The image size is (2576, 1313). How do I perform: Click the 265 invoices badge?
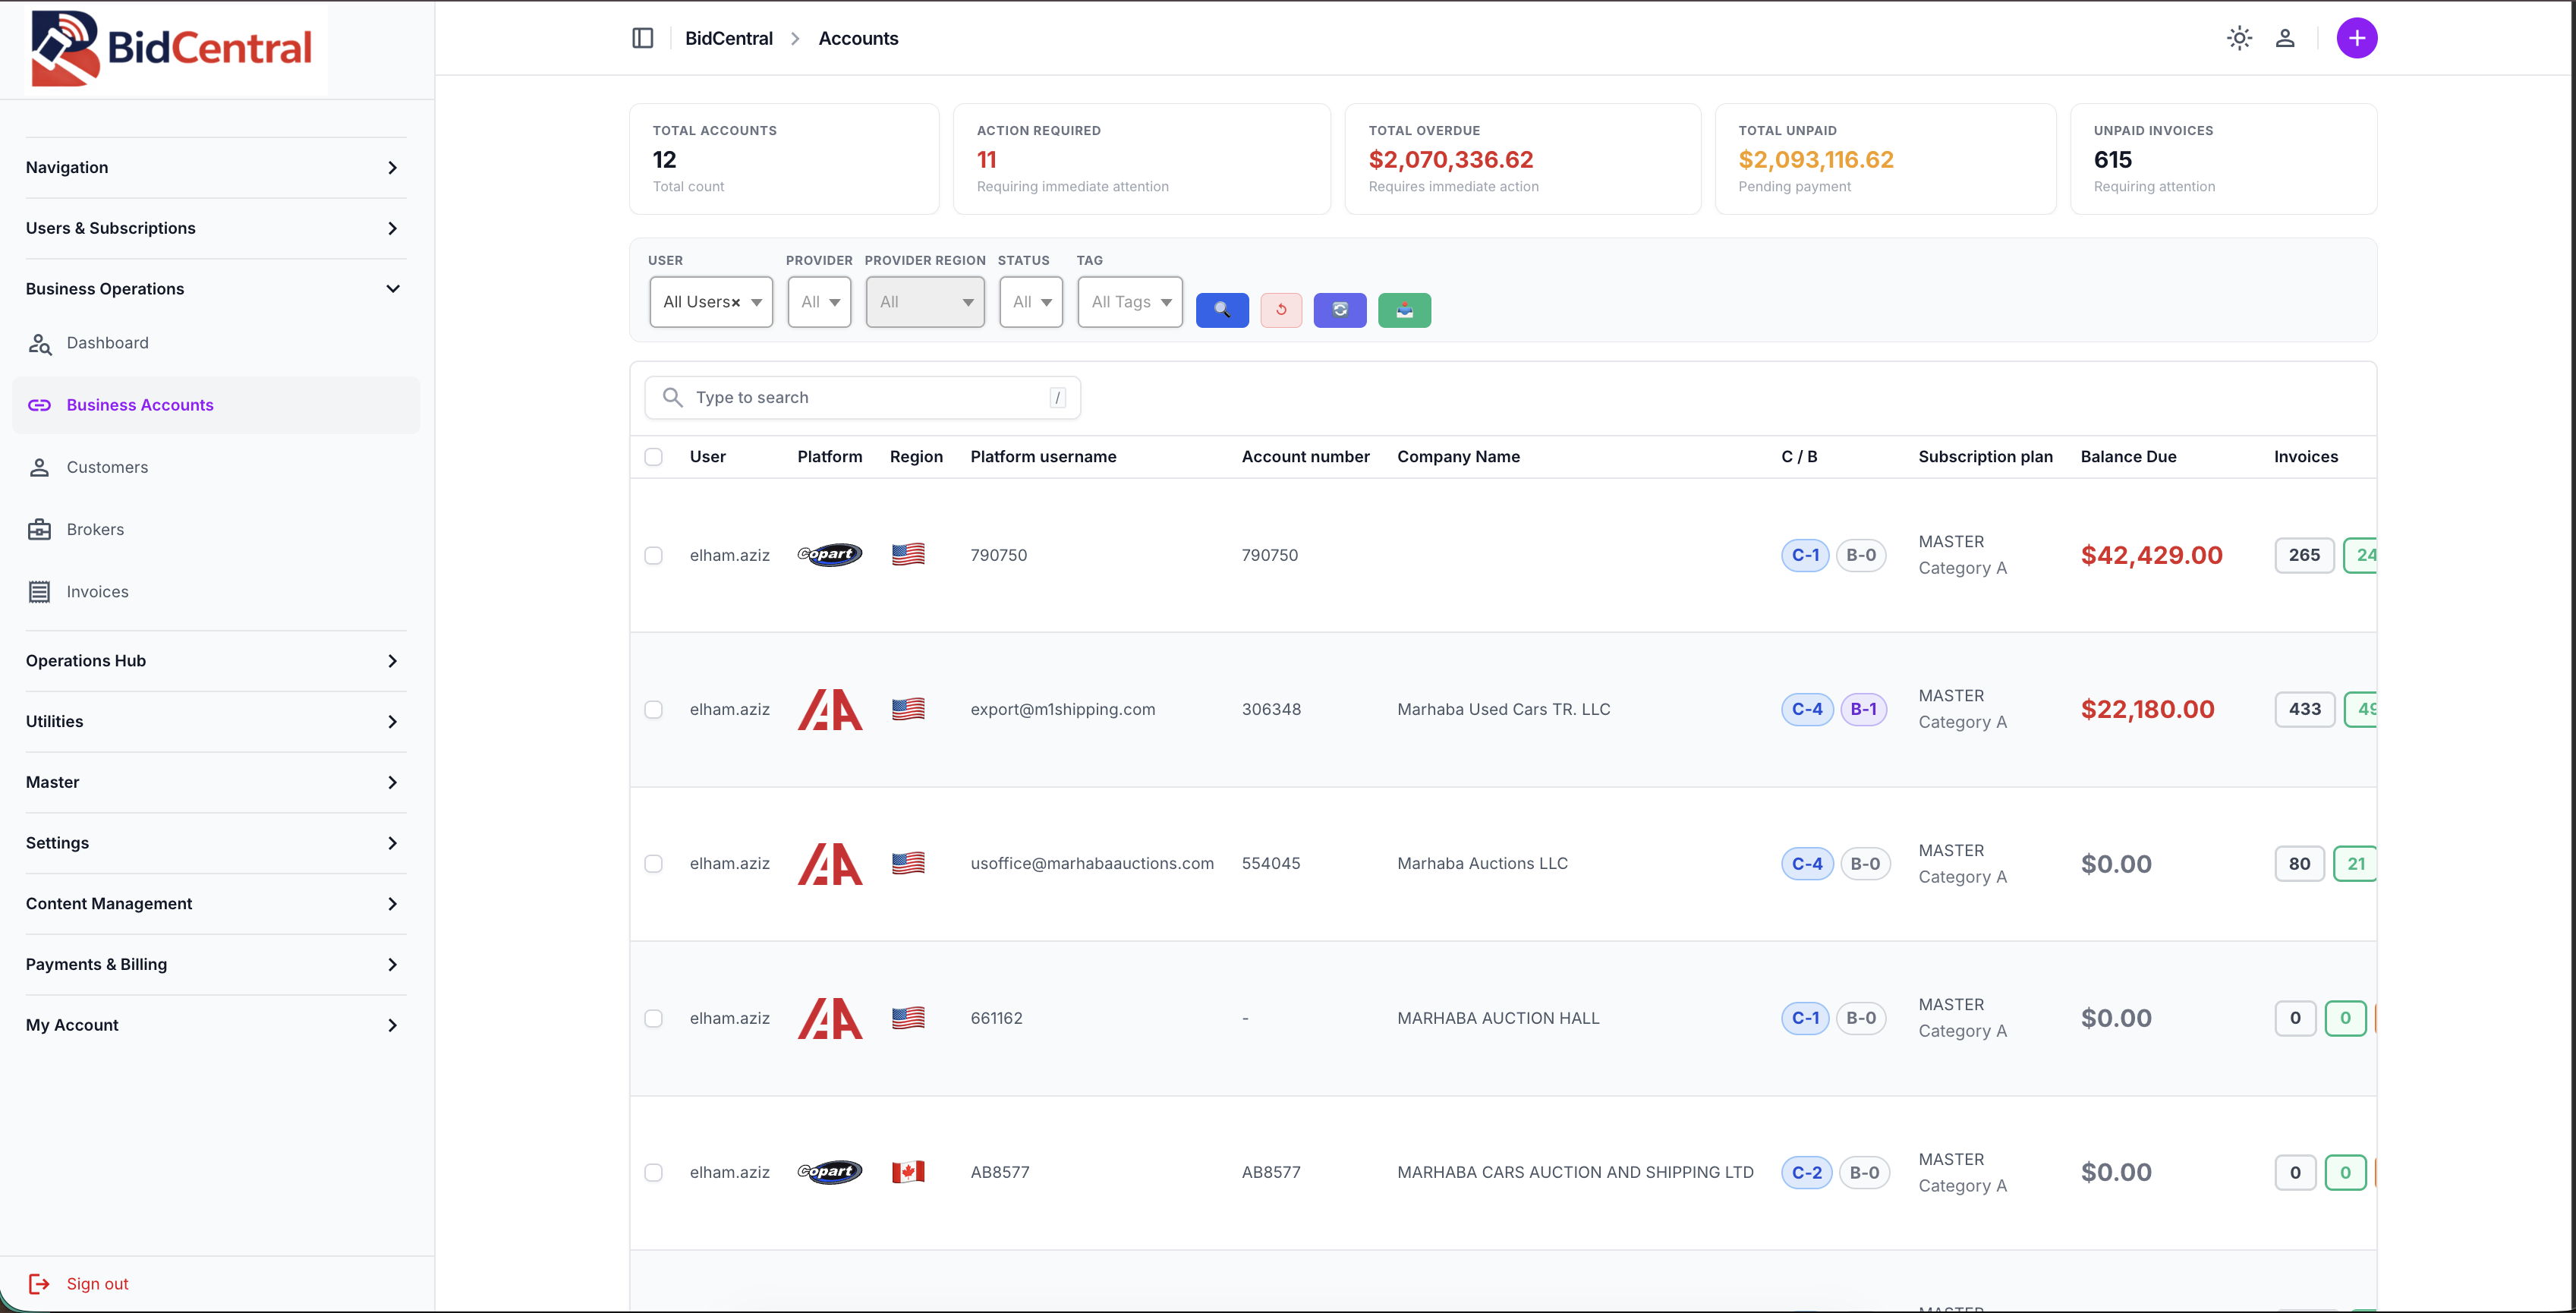pos(2304,555)
